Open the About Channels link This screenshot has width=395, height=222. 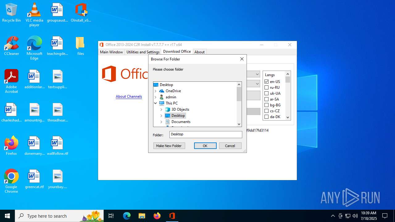click(129, 97)
